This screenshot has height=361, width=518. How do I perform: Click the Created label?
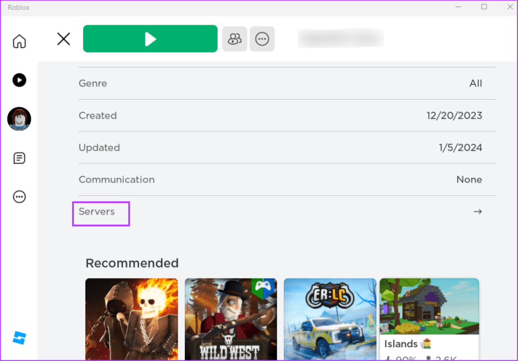click(98, 116)
